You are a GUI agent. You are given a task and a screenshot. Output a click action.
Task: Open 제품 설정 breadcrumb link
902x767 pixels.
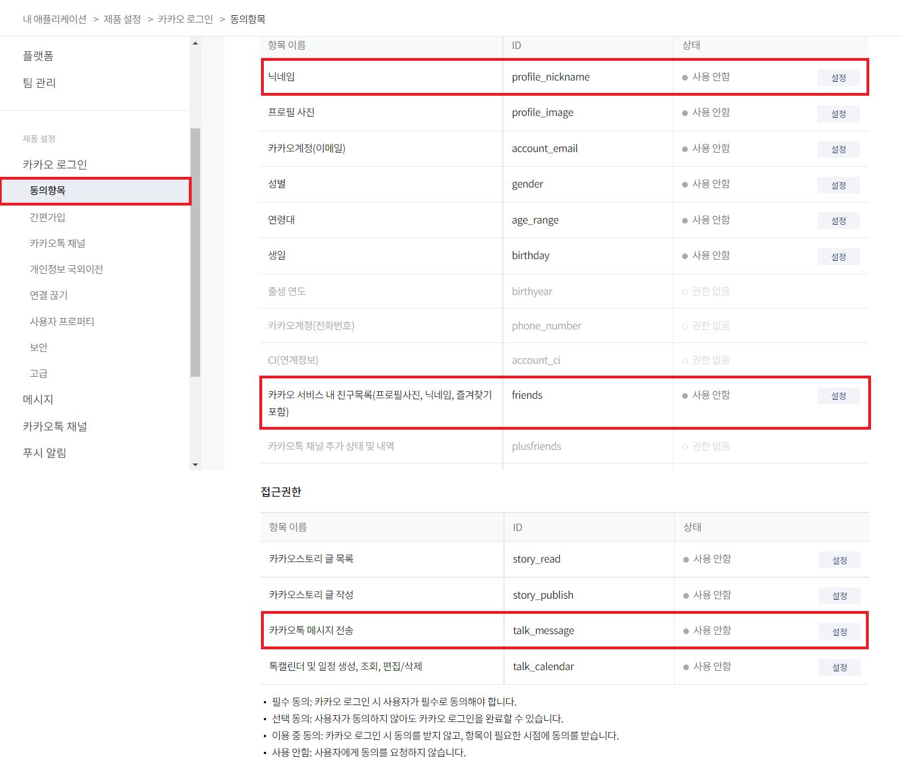122,19
